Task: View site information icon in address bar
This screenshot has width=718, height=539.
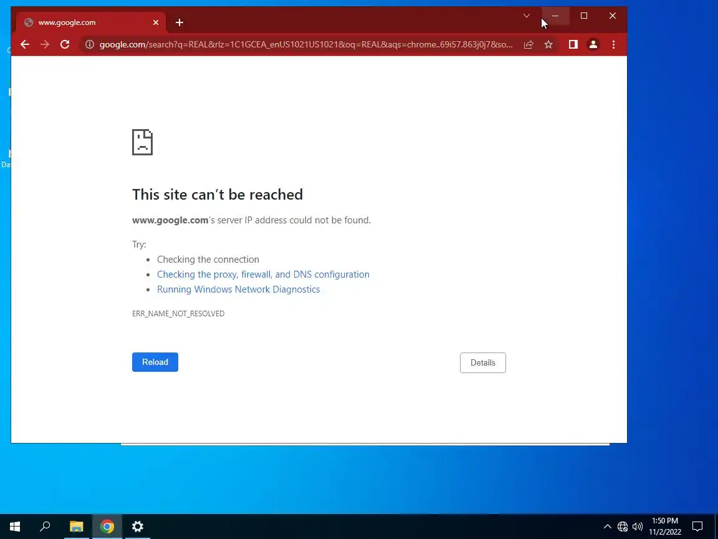Action: [x=90, y=44]
